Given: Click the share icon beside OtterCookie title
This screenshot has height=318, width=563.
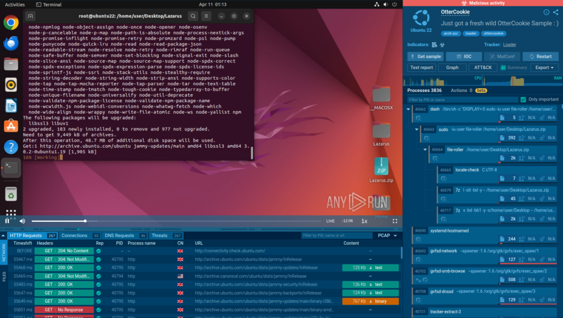Looking at the screenshot, I should click(x=555, y=12).
